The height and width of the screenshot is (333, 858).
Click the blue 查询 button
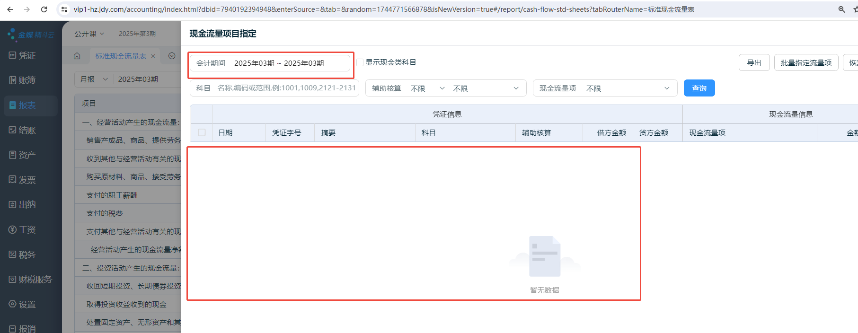pyautogui.click(x=699, y=88)
